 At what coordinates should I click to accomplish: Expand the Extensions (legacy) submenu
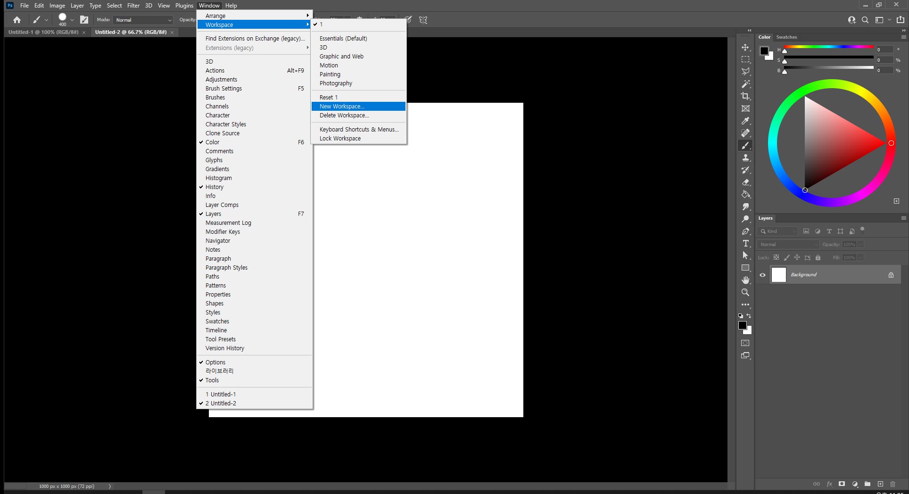tap(255, 48)
